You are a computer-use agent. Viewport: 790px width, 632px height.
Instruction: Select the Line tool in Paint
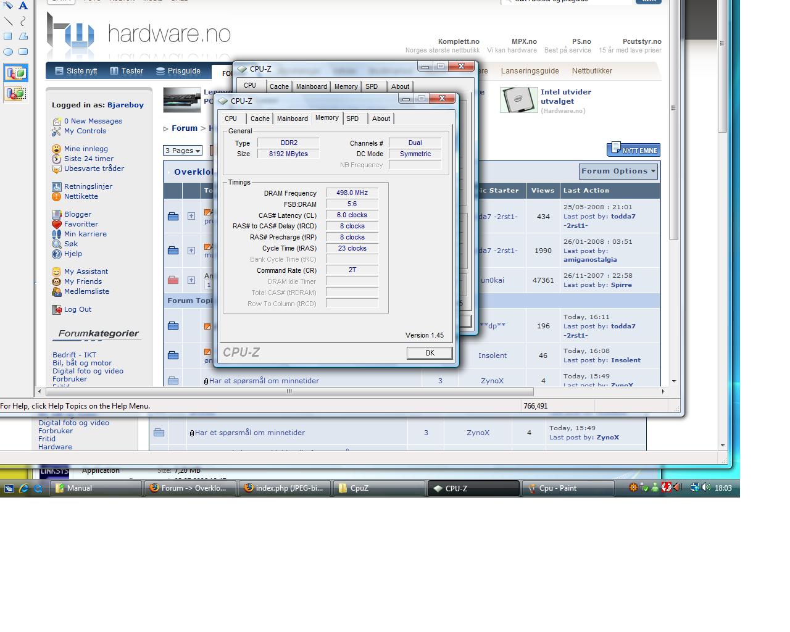(x=9, y=21)
